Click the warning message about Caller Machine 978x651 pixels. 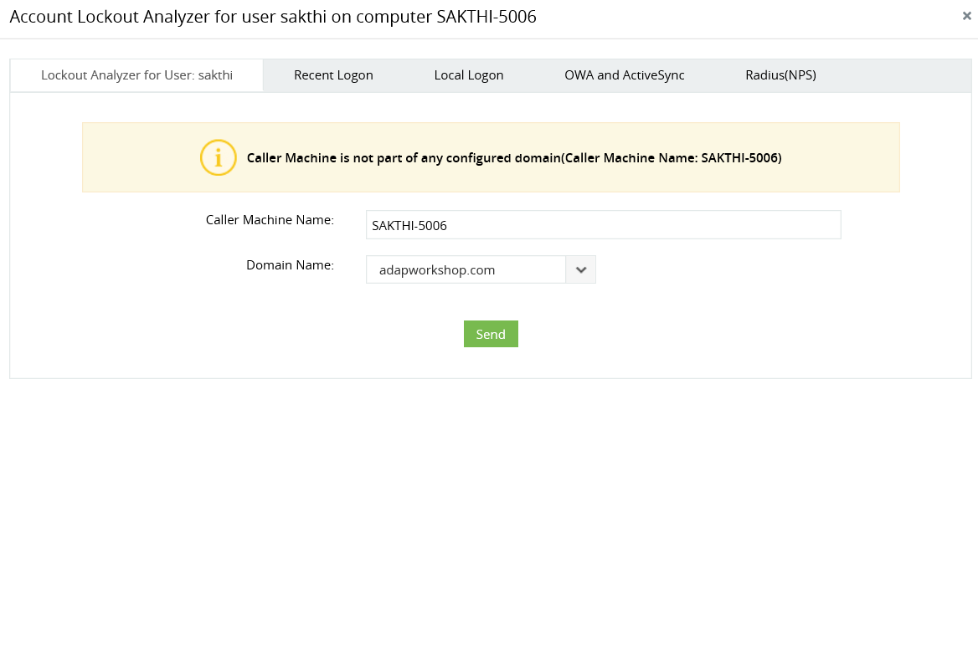coord(513,157)
